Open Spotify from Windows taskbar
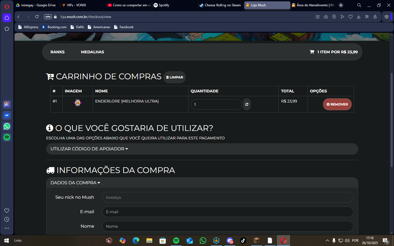Viewport: 394px width, 246px height. [176, 241]
